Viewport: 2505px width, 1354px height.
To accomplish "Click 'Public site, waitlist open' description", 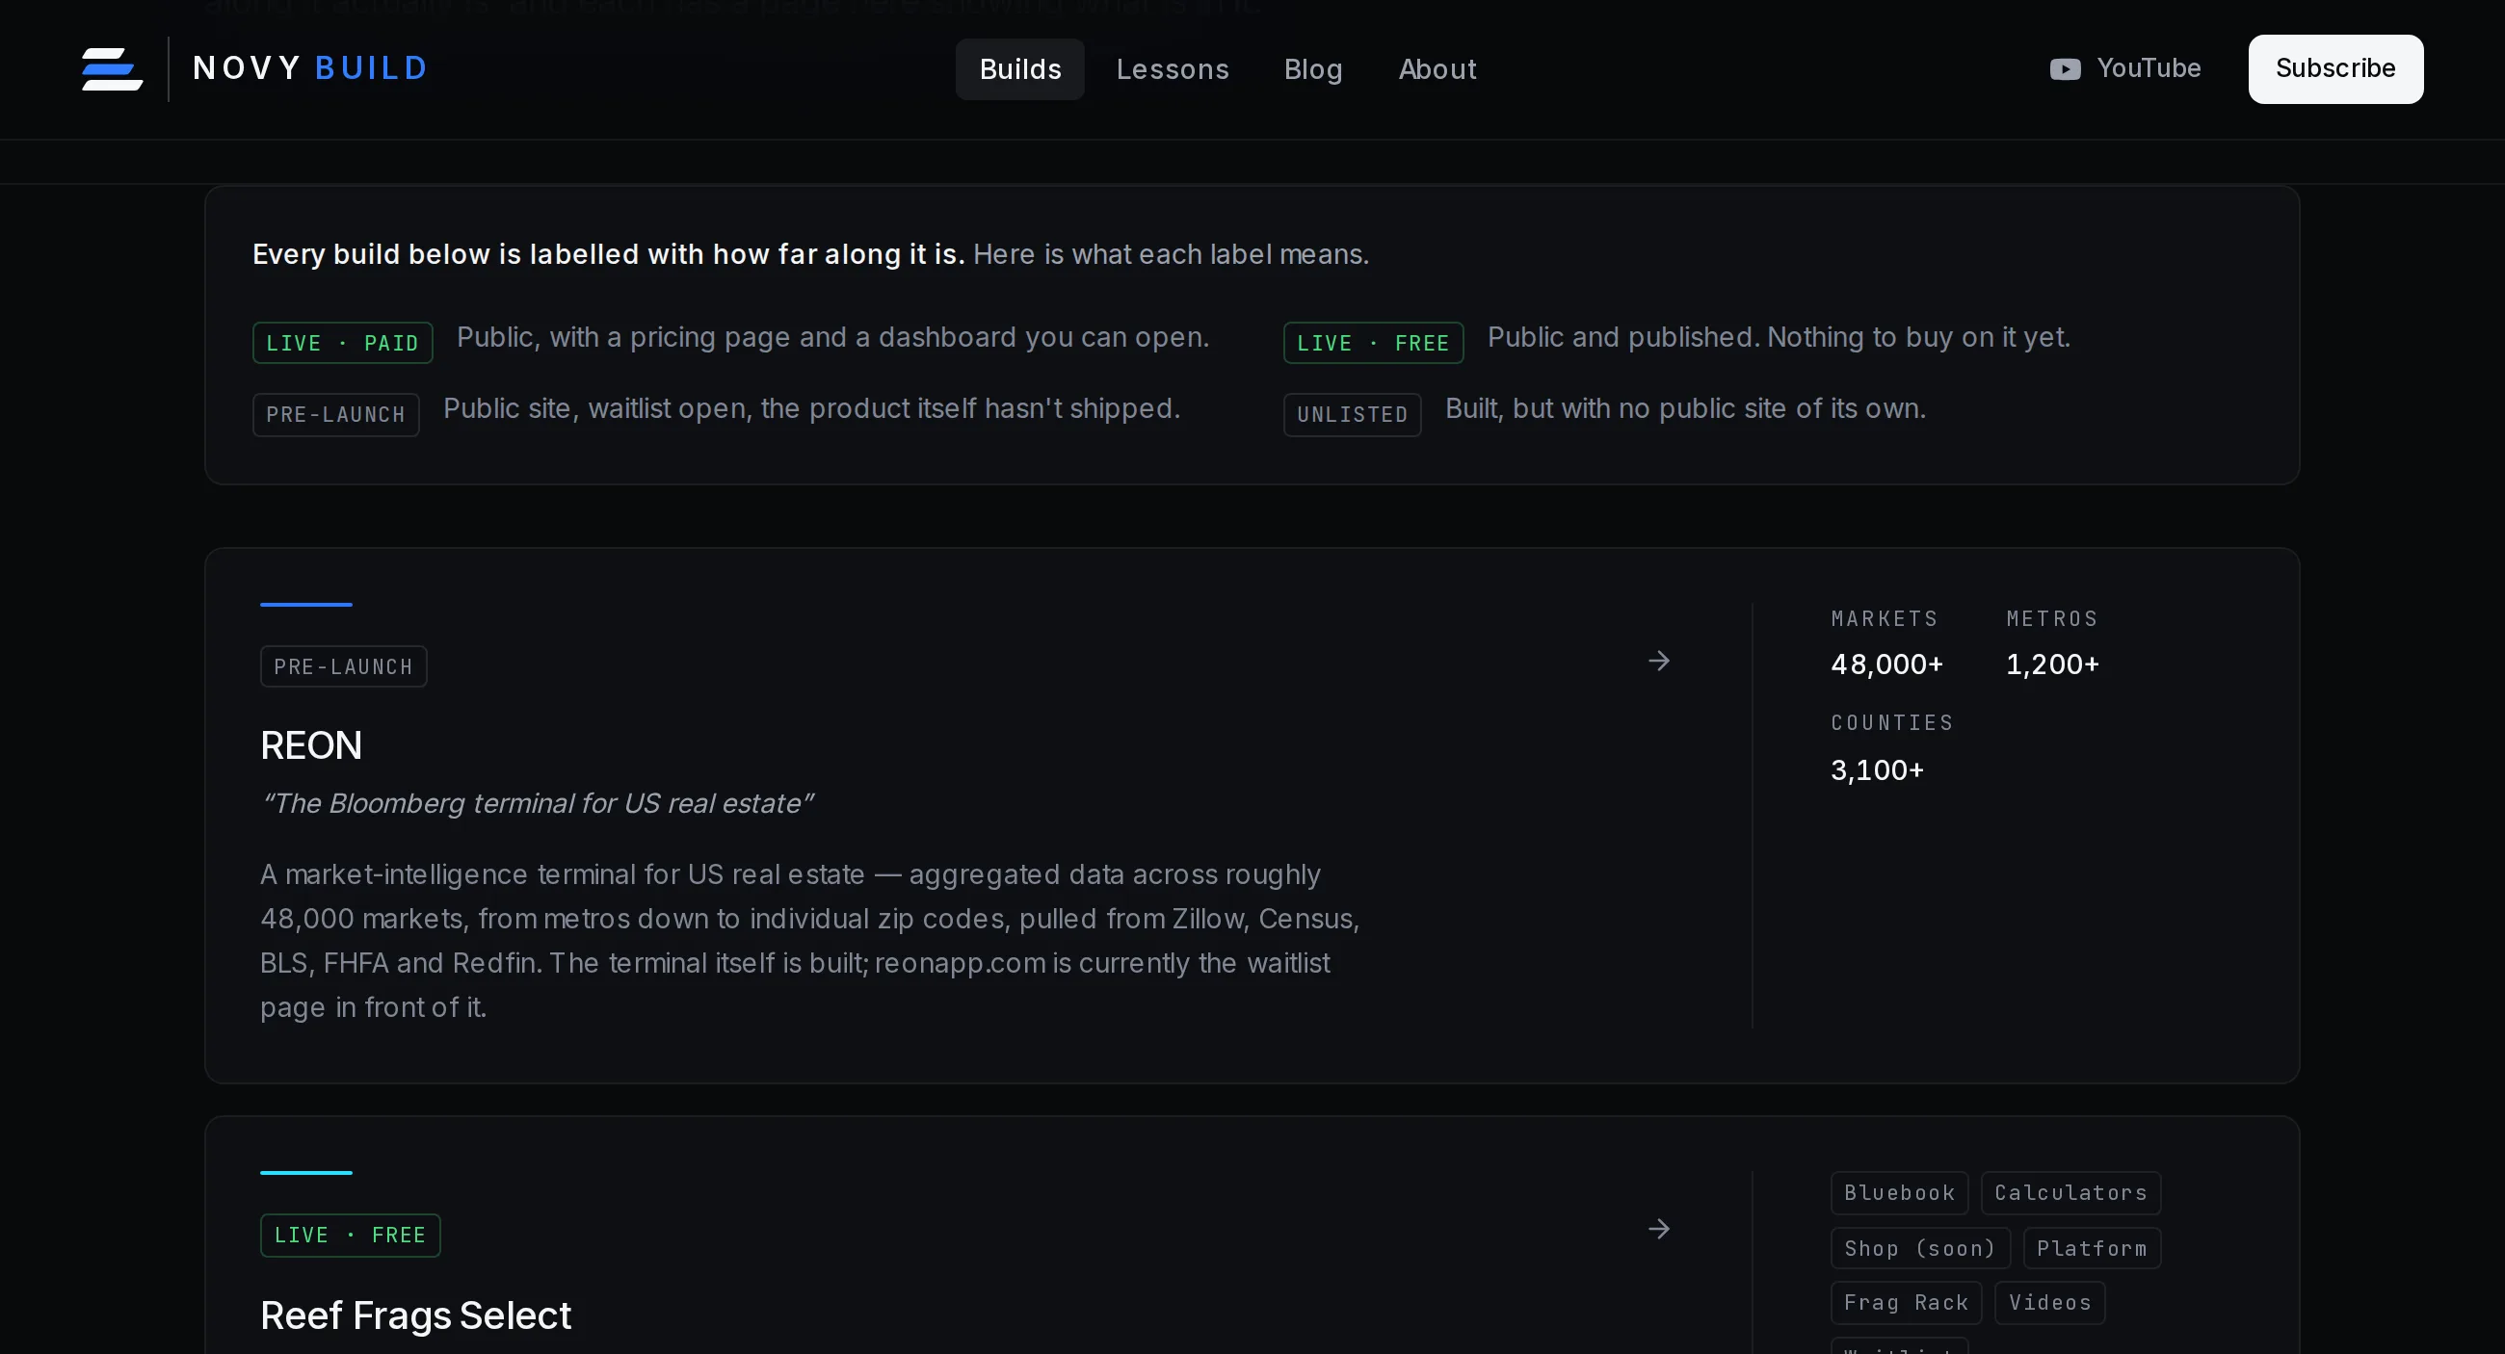I will [x=812, y=408].
